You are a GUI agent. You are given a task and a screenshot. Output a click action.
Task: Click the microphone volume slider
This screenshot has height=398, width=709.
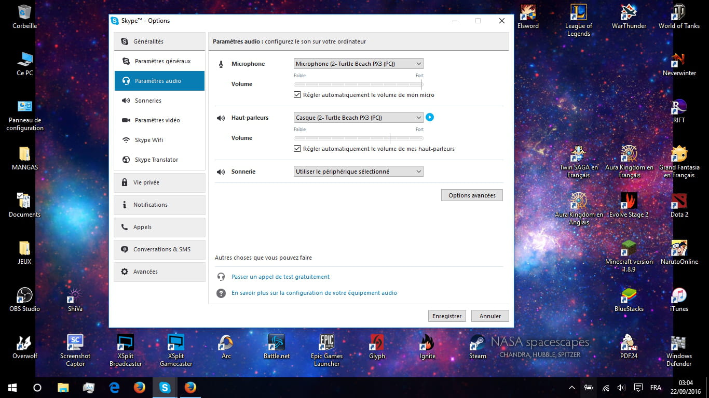point(358,84)
